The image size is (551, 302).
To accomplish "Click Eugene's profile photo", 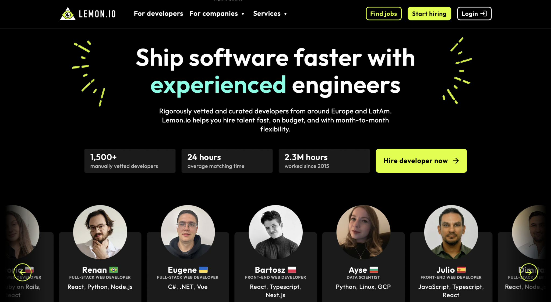I will [x=188, y=232].
